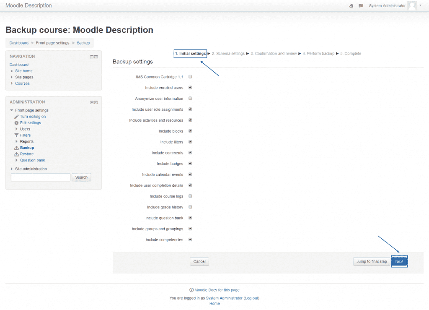
Task: Click Jump to final step button
Action: point(372,261)
